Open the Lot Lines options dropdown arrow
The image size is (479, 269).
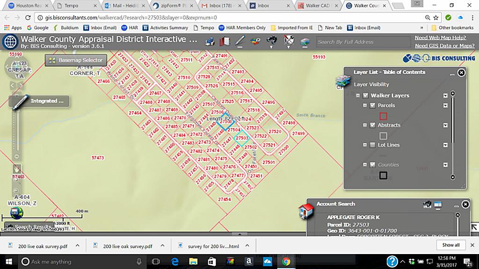pos(445,145)
